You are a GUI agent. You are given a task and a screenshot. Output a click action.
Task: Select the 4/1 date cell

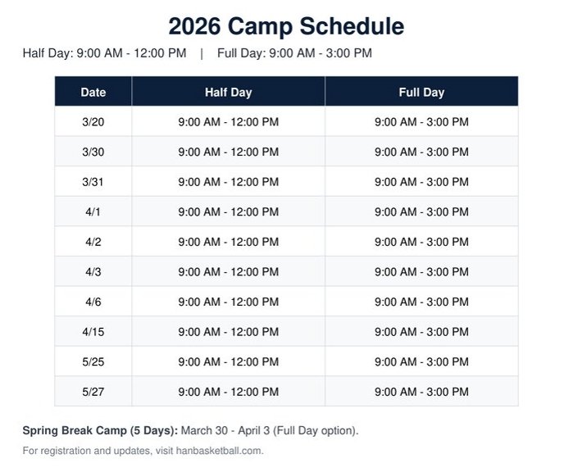point(93,211)
